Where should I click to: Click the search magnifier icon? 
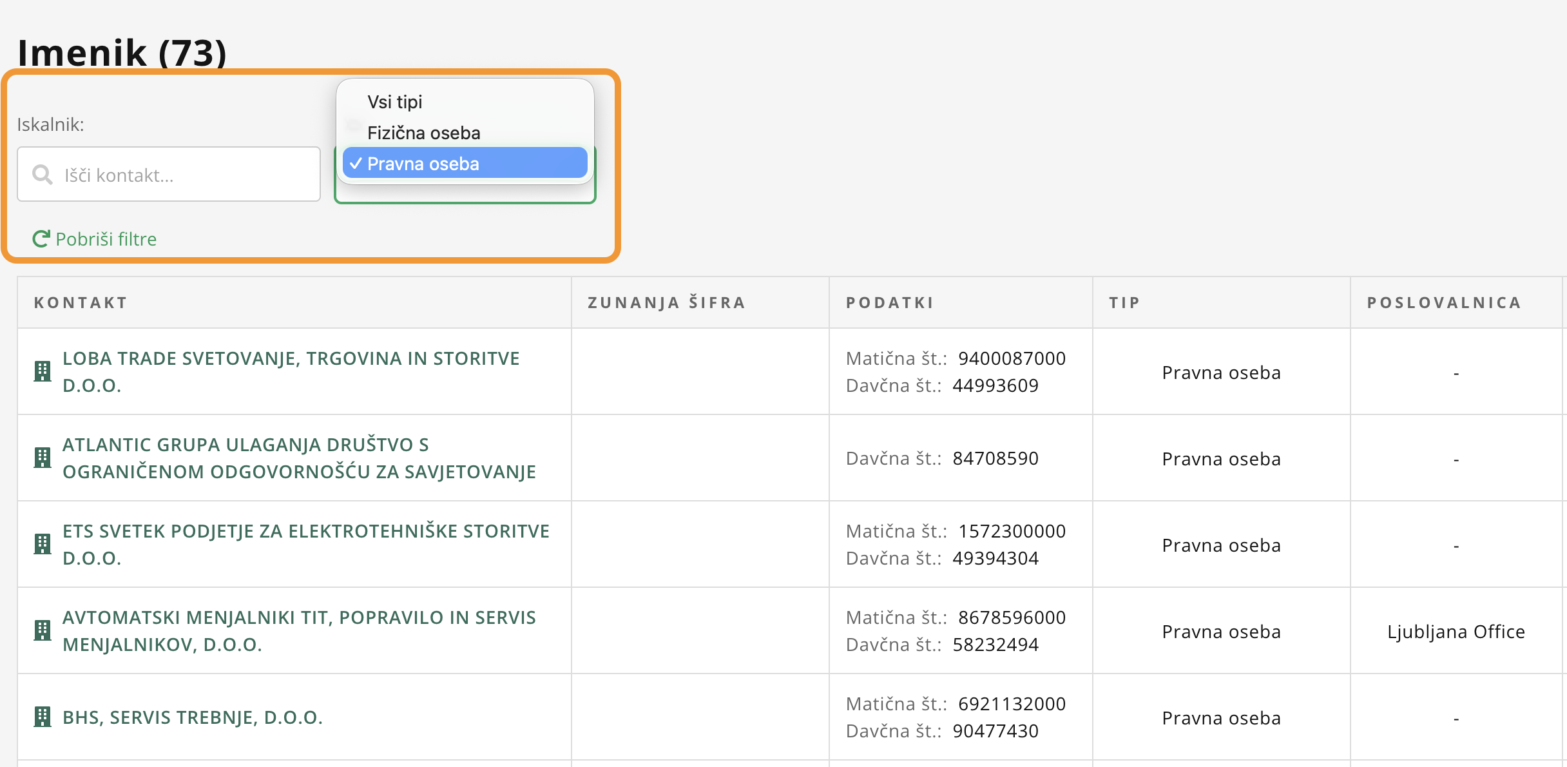[x=43, y=175]
